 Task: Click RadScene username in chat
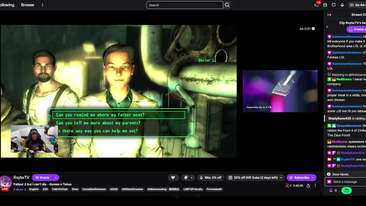344,79
